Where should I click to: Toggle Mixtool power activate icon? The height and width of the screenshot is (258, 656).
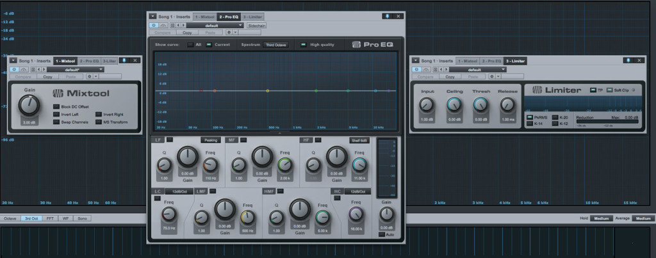[14, 69]
